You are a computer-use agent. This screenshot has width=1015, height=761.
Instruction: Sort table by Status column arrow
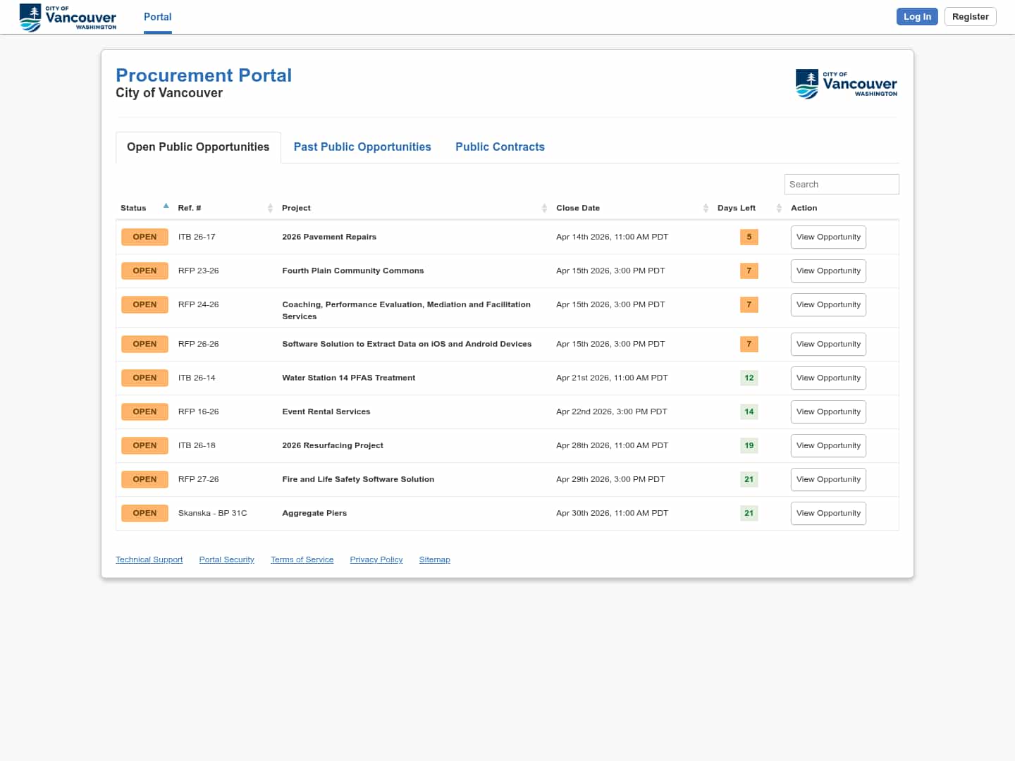[x=166, y=206]
